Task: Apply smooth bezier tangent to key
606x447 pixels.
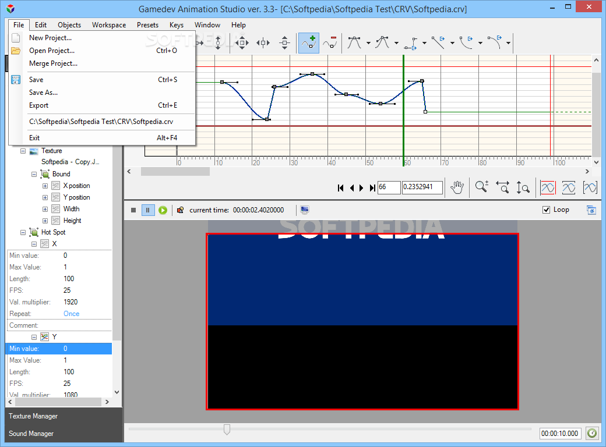Action: pyautogui.click(x=354, y=43)
